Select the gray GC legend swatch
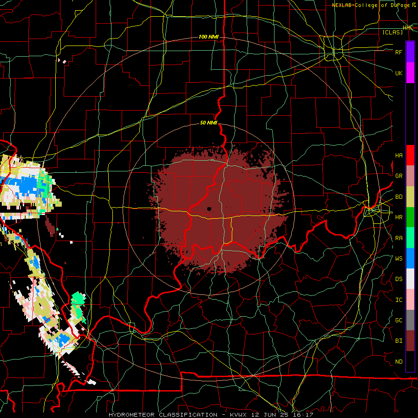Screen dimensions: 418x418 [410, 320]
